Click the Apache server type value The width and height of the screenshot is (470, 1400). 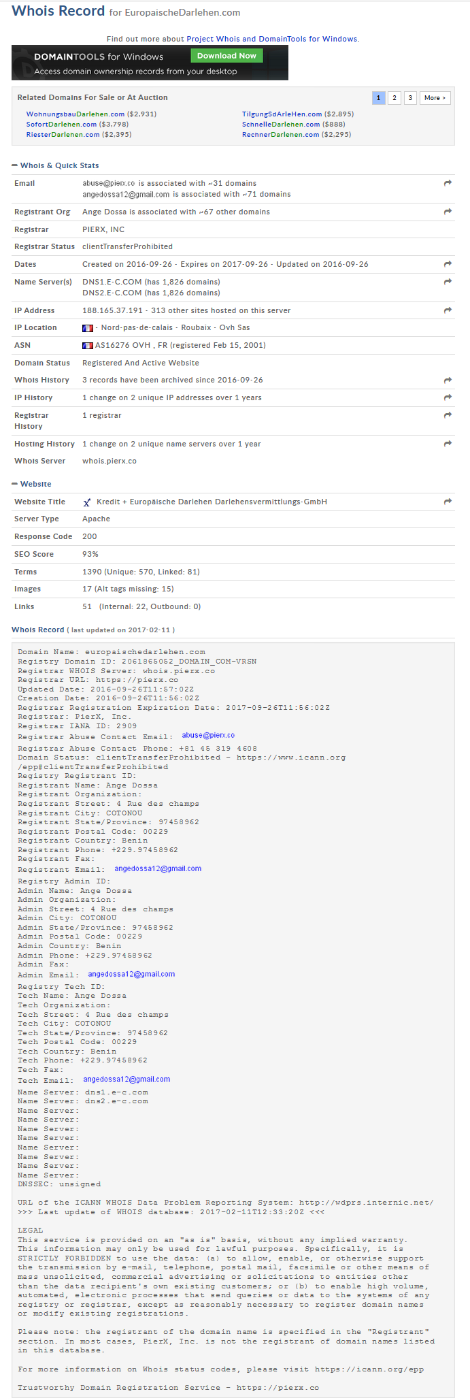(96, 519)
